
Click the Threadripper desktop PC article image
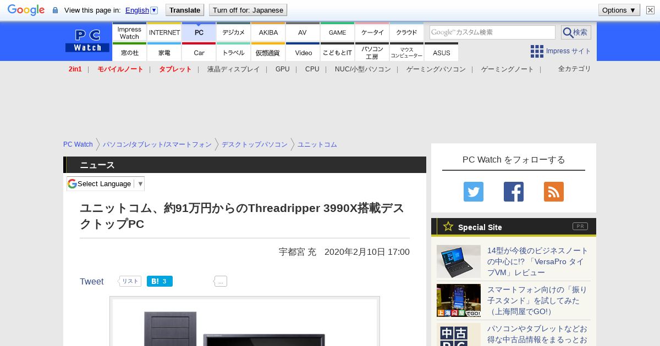[245, 322]
